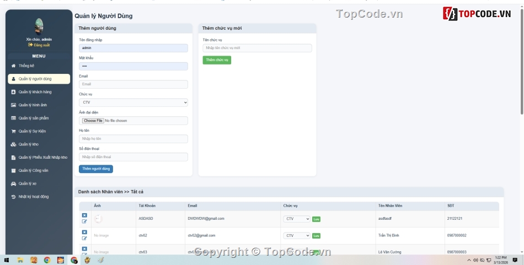This screenshot has height=265, width=524.
Task: Focus the Tên chức vụ input field
Action: tap(258, 48)
